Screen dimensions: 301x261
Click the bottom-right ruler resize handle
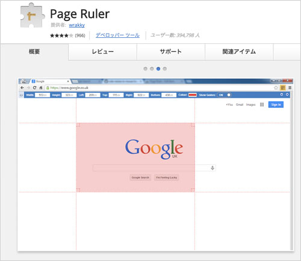point(193,190)
